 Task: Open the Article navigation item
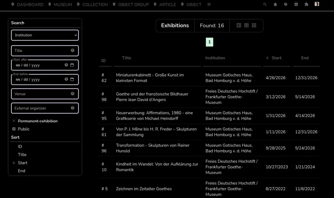click(165, 5)
